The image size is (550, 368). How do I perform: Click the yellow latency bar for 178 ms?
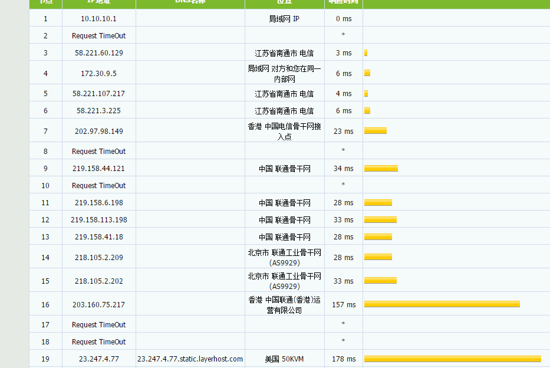pos(452,359)
